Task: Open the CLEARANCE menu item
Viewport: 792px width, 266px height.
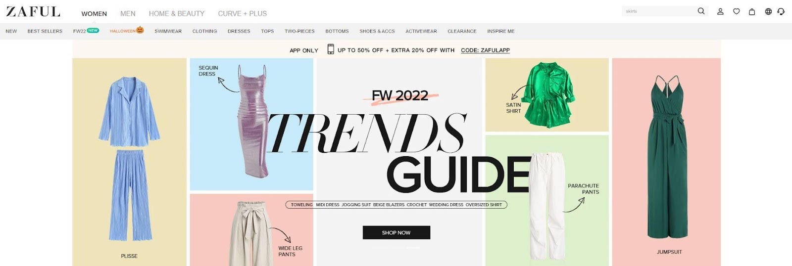Action: tap(462, 31)
